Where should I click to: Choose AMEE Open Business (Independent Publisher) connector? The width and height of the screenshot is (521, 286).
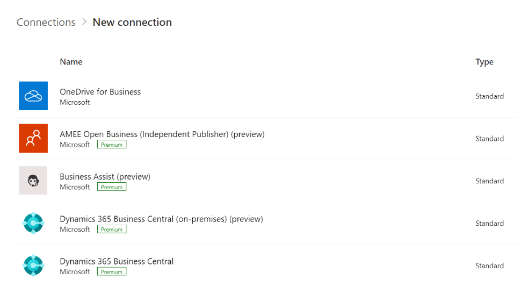[x=162, y=134]
